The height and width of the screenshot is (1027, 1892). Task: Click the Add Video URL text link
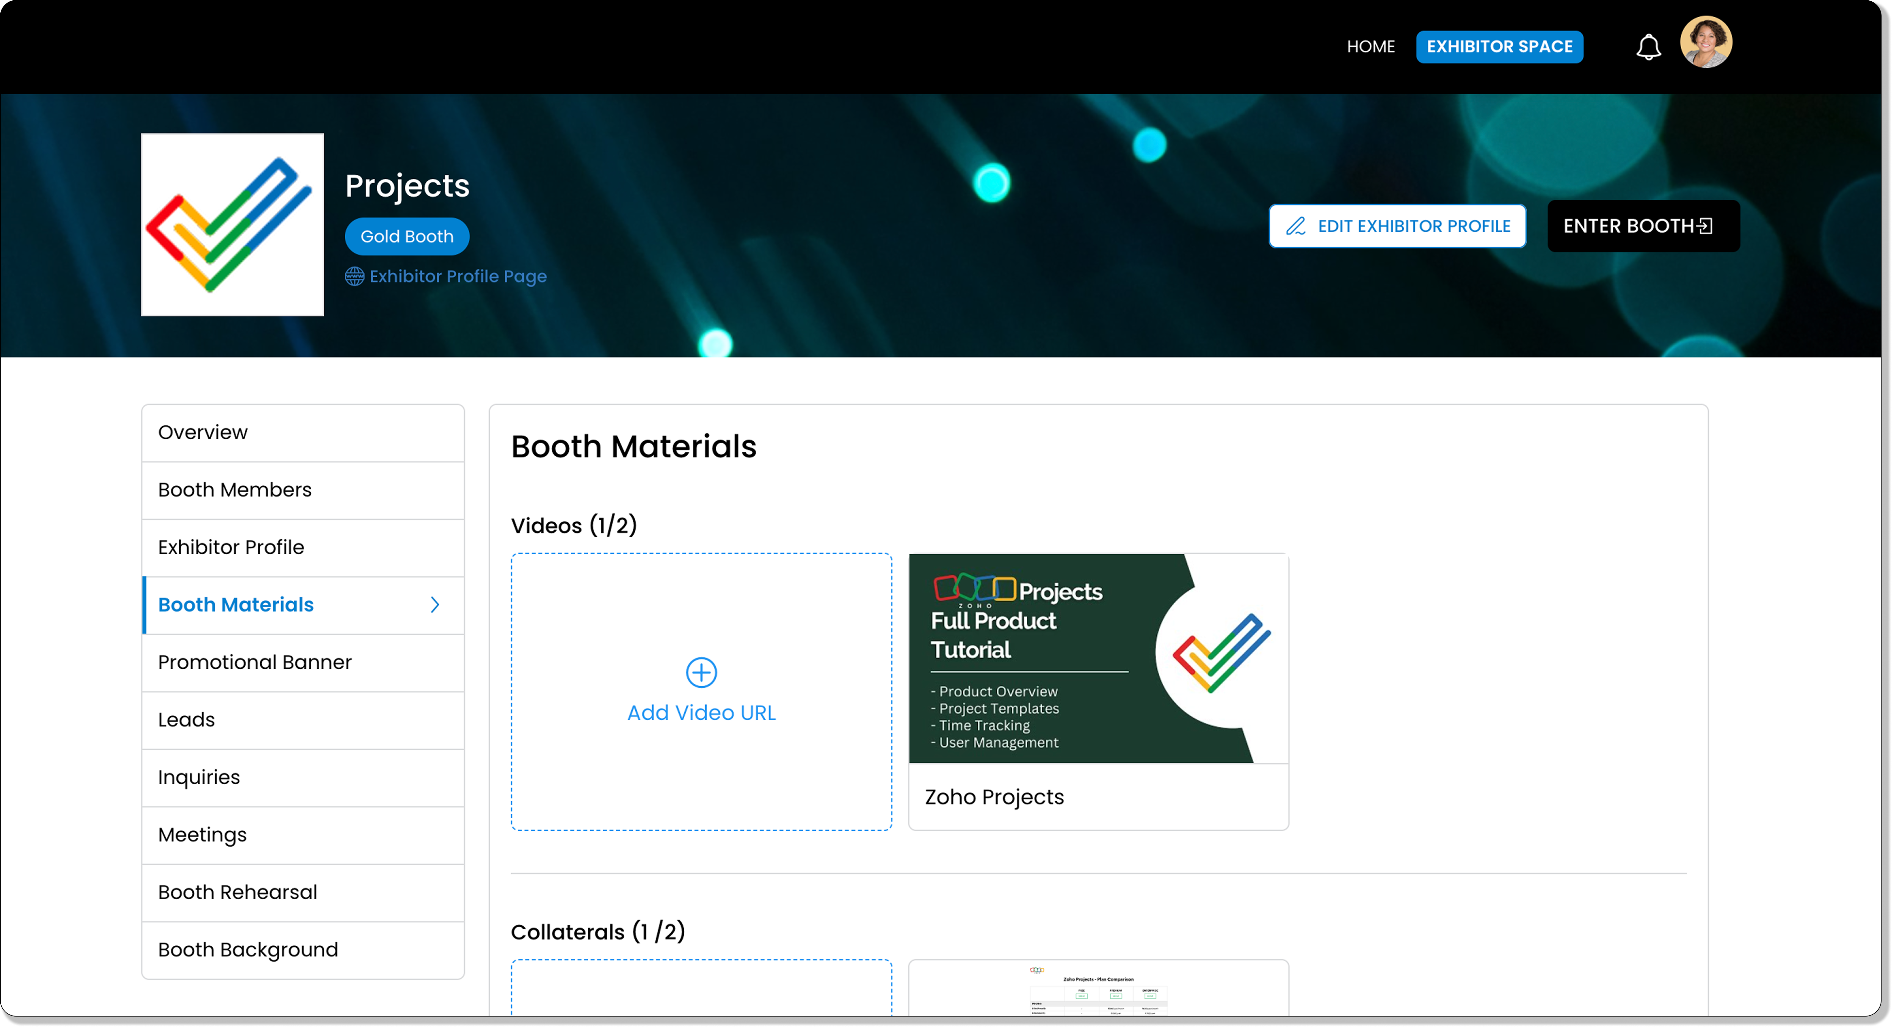[x=701, y=712]
